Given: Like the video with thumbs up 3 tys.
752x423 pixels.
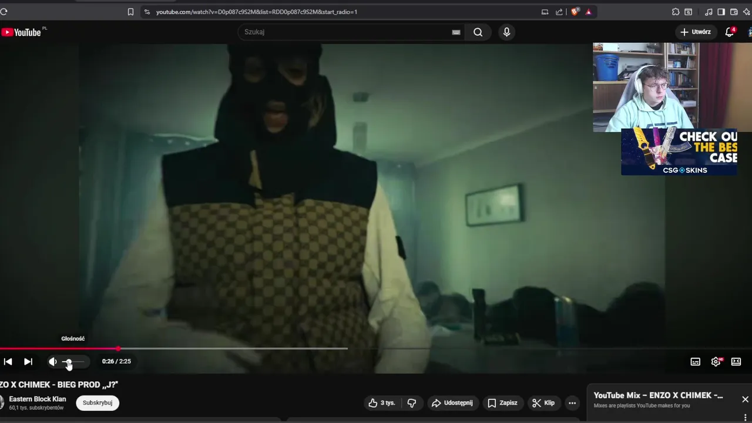Looking at the screenshot, I should click(382, 403).
